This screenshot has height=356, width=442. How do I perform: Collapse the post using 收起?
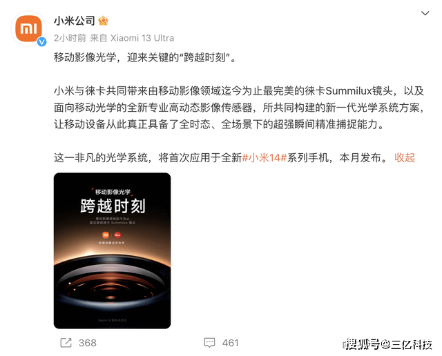click(x=405, y=158)
